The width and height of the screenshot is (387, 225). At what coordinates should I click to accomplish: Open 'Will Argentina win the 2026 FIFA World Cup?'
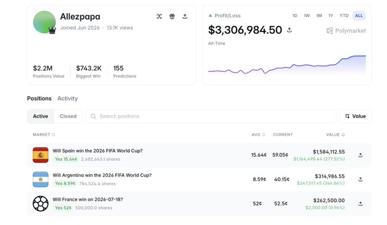102,175
